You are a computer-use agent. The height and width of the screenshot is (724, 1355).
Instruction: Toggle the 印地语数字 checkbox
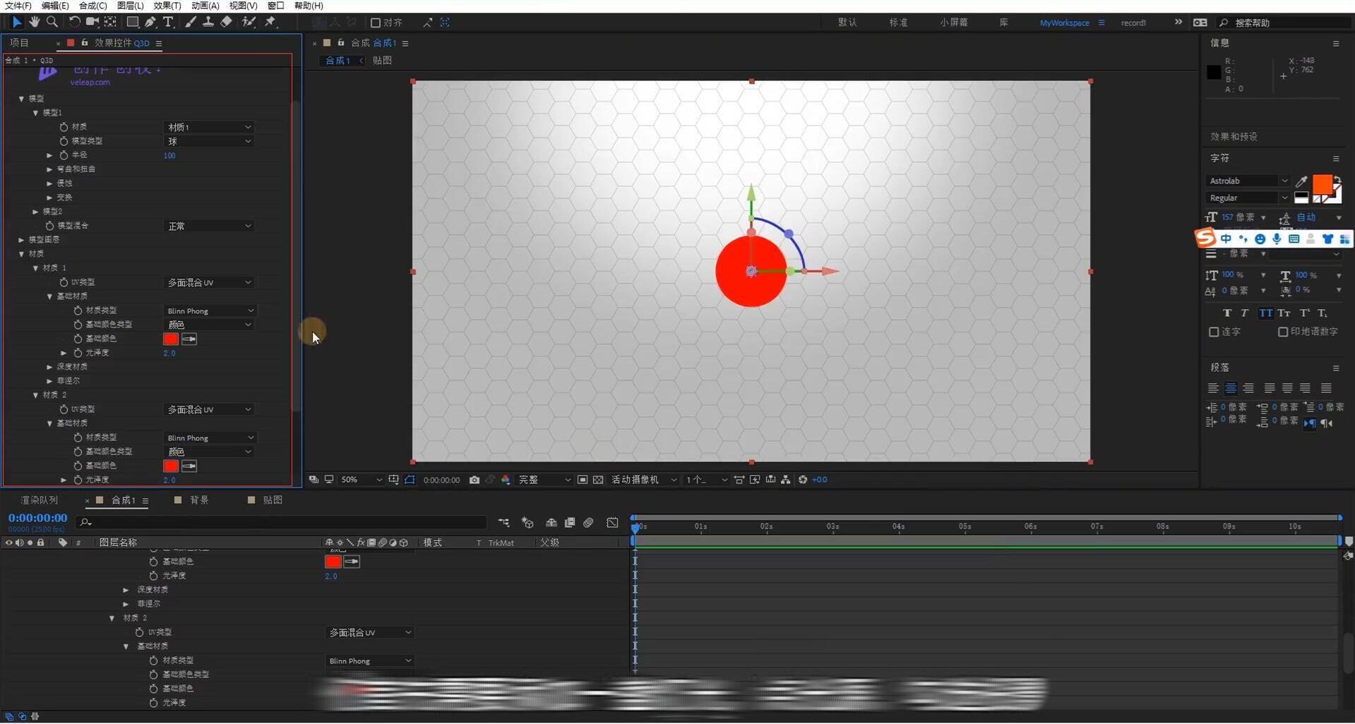1283,332
